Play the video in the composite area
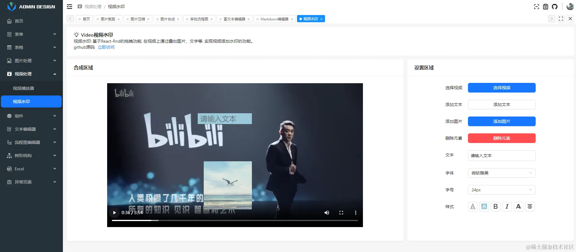The height and width of the screenshot is (252, 576). click(x=114, y=213)
